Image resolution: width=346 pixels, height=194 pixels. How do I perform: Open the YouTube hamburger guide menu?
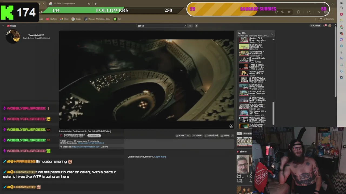[x=3, y=26]
